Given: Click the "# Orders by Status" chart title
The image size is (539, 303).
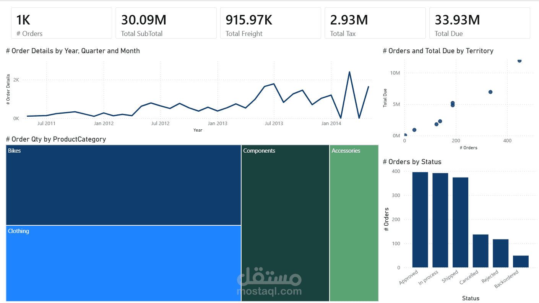Looking at the screenshot, I should 412,162.
